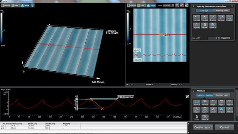
Task: Select the Radius measuring tool
Action: 230,110
